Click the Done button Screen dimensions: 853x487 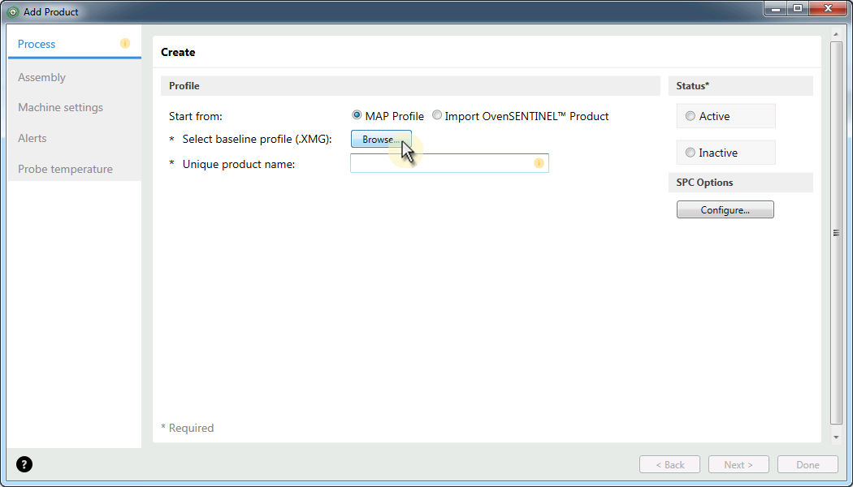click(x=808, y=465)
